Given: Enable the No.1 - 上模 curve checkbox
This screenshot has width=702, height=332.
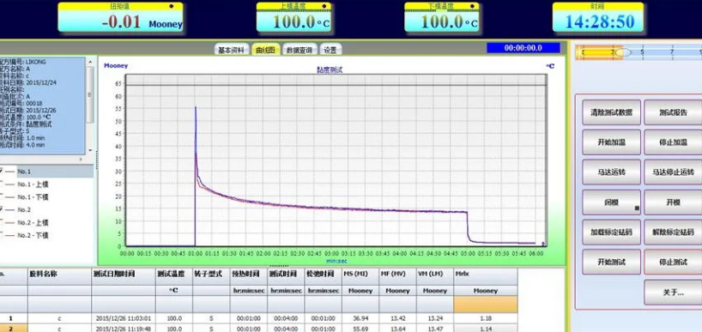Looking at the screenshot, I should [x=2, y=184].
